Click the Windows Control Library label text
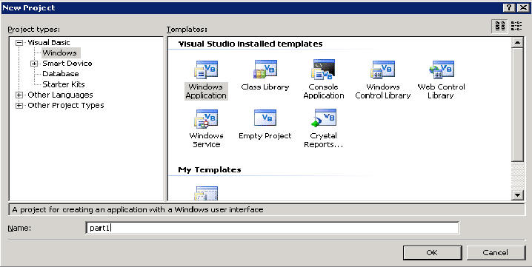 pos(383,91)
